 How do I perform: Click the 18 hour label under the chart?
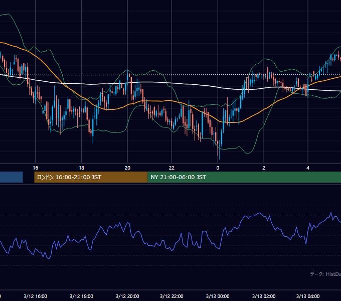coord(81,168)
